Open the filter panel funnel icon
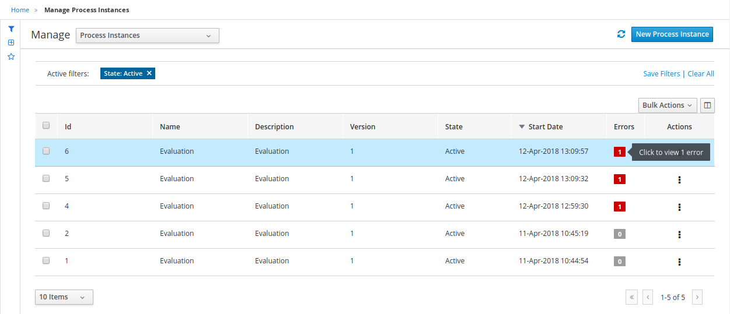The height and width of the screenshot is (314, 730). point(11,29)
